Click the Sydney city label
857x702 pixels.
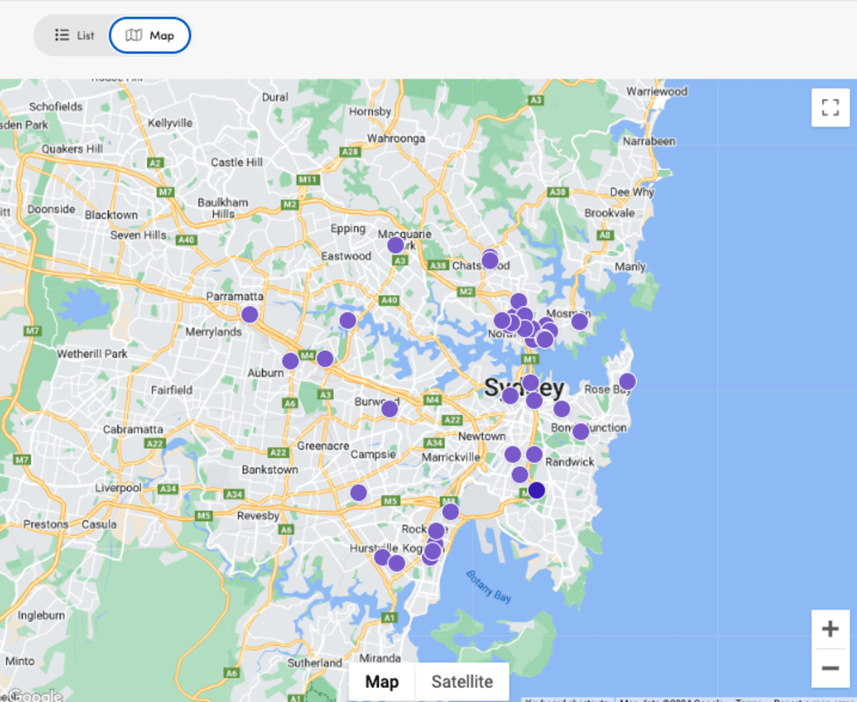[x=524, y=388]
